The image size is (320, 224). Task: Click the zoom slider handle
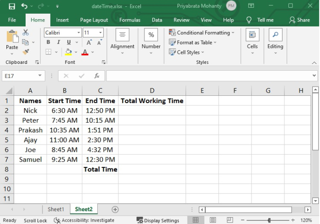coord(269,220)
